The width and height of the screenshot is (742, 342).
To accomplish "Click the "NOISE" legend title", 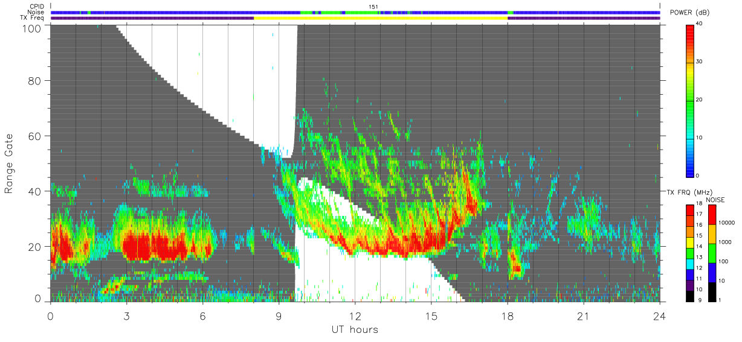I will (x=715, y=200).
